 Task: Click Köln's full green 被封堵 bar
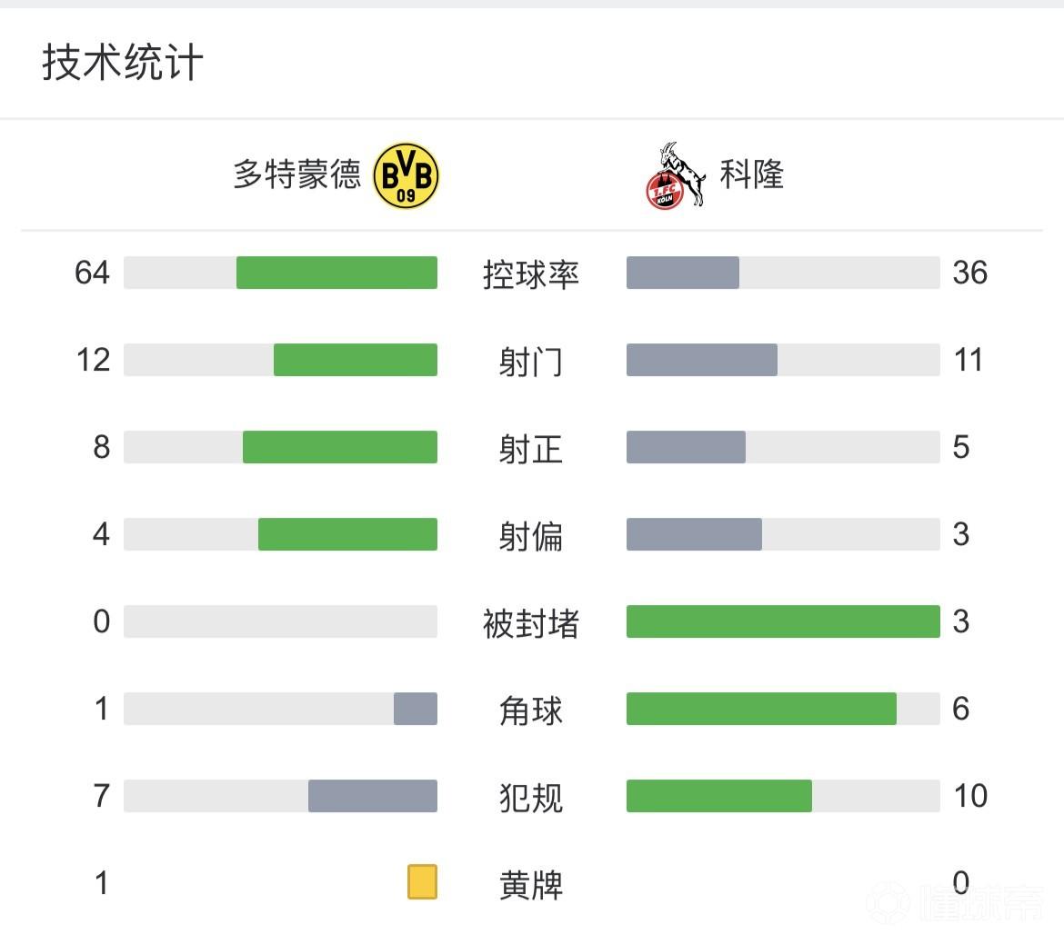coord(783,621)
